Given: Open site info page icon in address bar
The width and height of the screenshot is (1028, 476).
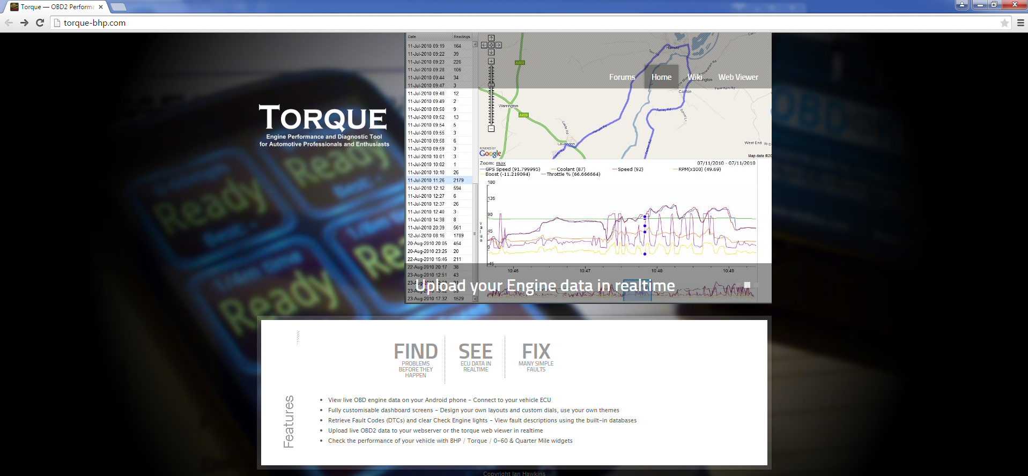Looking at the screenshot, I should (57, 23).
